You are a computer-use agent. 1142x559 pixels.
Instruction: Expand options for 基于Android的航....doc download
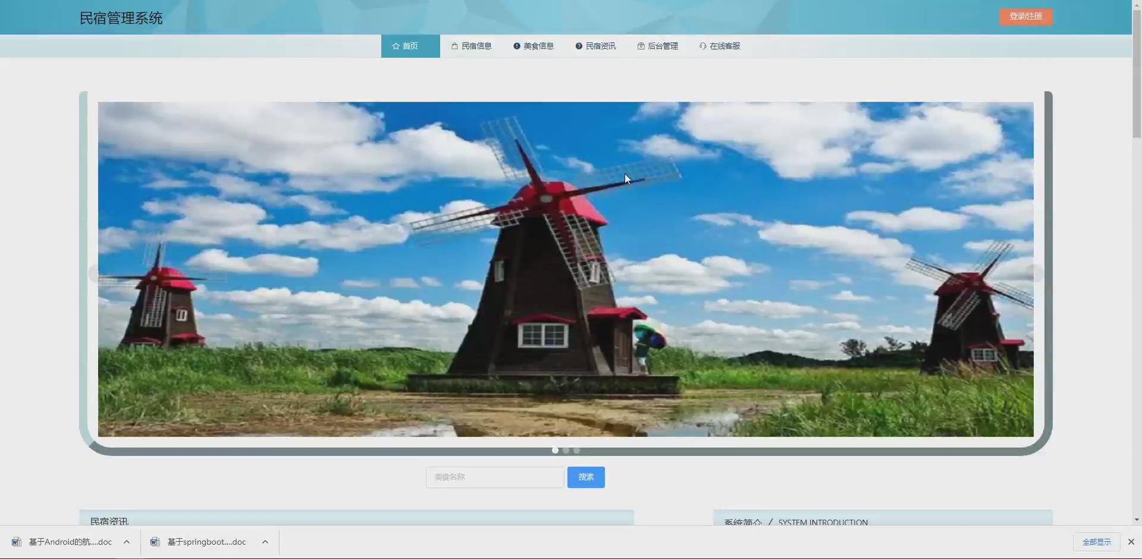click(126, 542)
